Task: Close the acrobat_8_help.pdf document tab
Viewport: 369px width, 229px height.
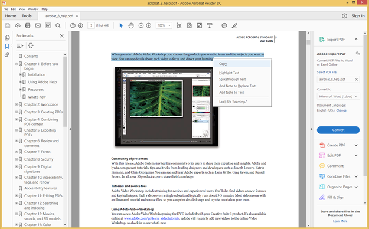Action: [x=77, y=16]
